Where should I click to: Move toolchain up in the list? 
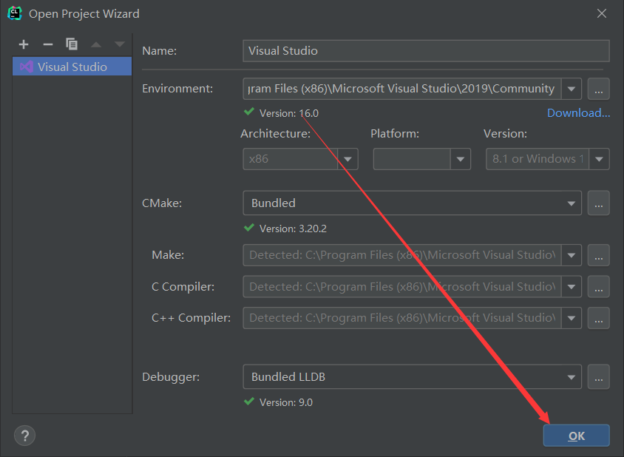(96, 44)
